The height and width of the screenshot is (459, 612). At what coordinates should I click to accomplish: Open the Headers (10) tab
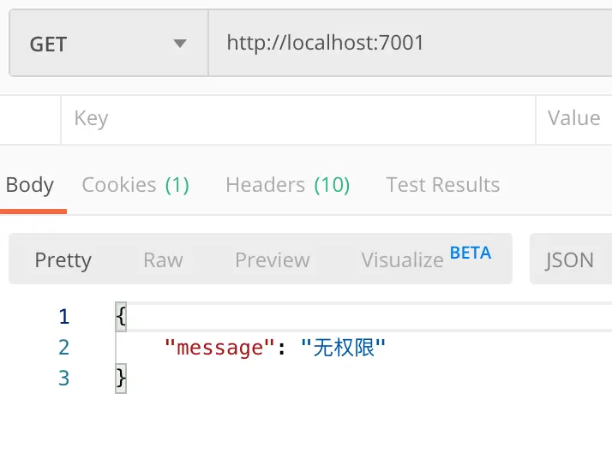pos(287,185)
